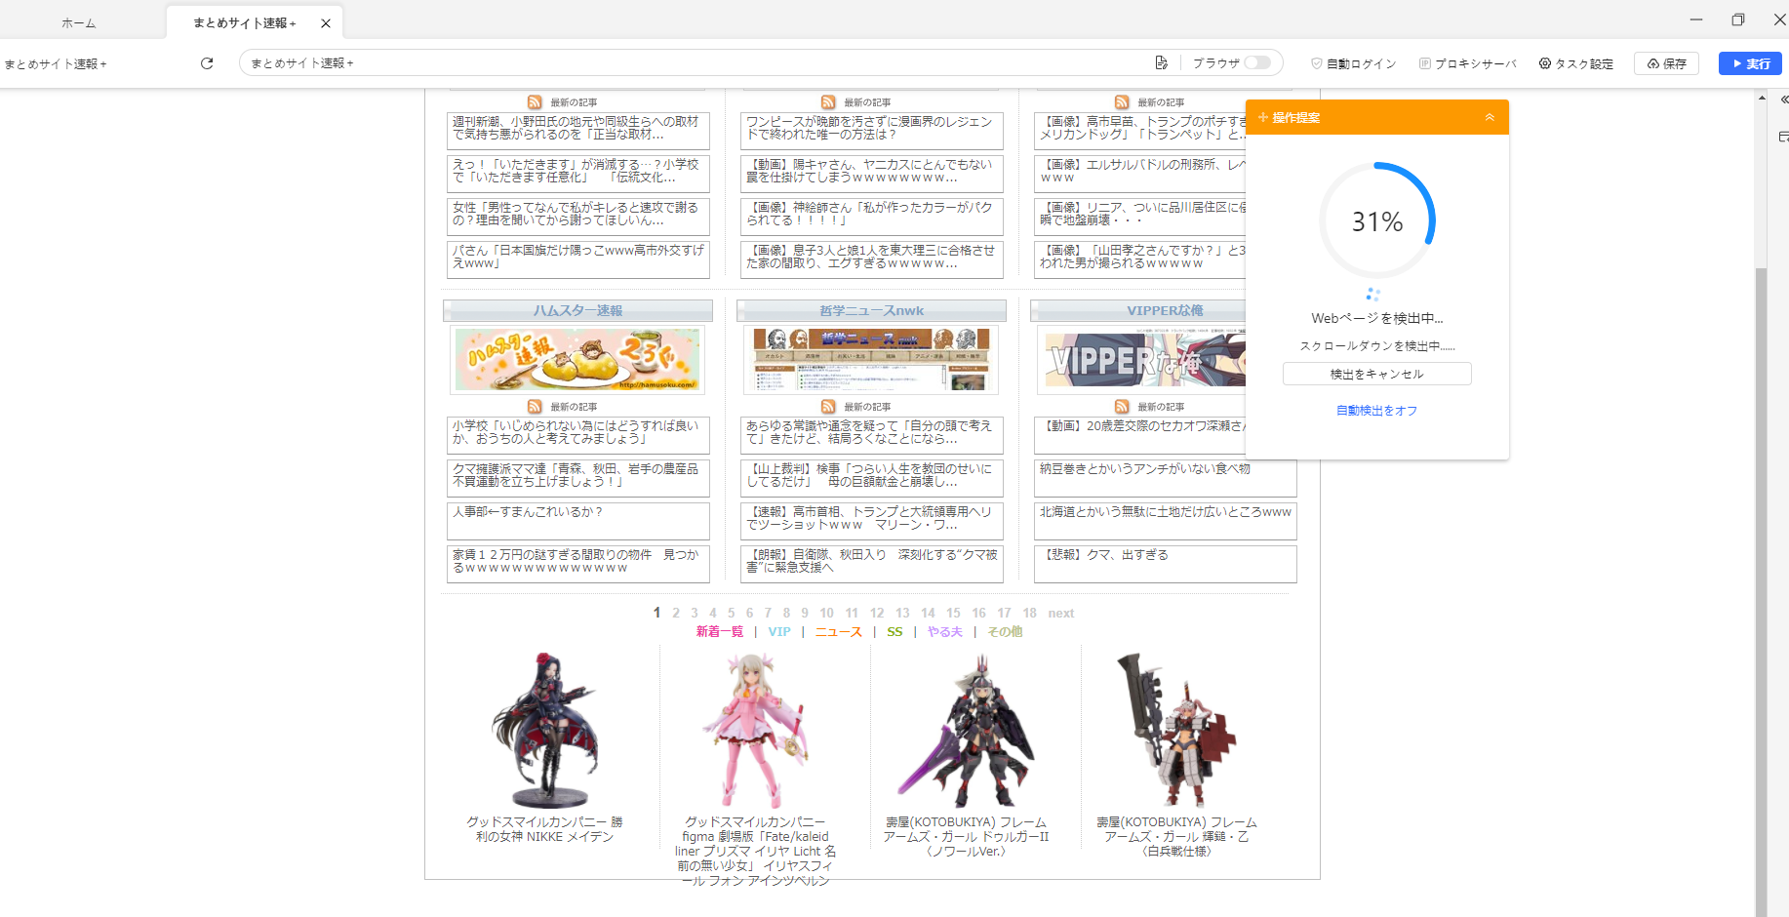Click RSS icon under ハムスター速報 banner
The width and height of the screenshot is (1789, 917).
pyautogui.click(x=535, y=407)
